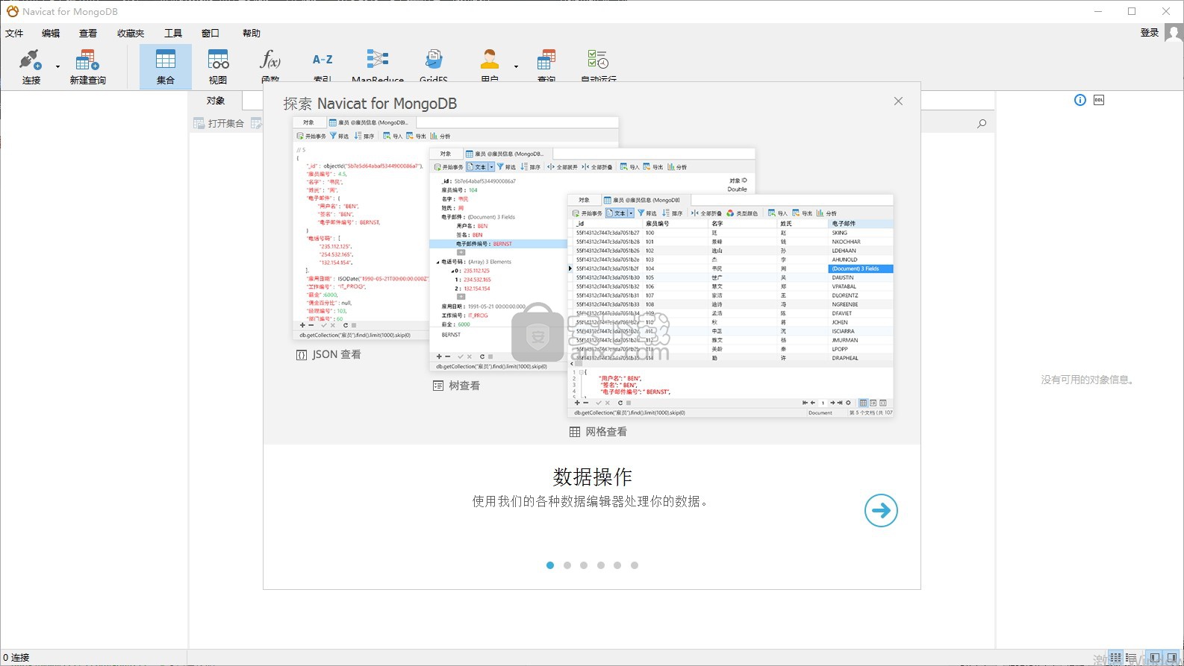Click the User toolbar icon

(490, 60)
